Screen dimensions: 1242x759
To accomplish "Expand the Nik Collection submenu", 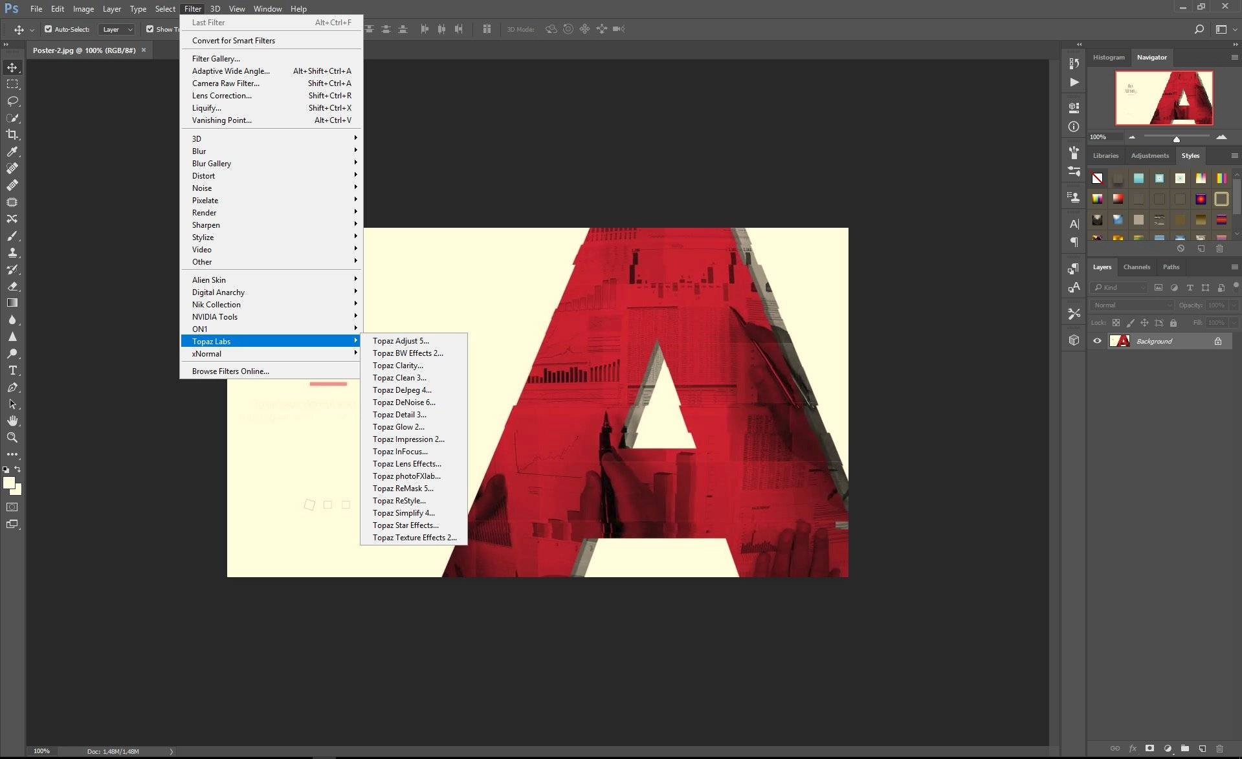I will 271,304.
